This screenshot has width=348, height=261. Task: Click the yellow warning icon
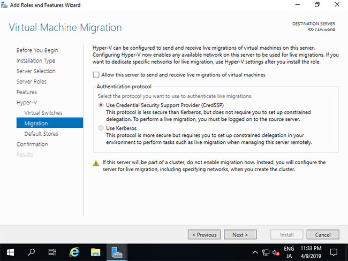pos(96,164)
